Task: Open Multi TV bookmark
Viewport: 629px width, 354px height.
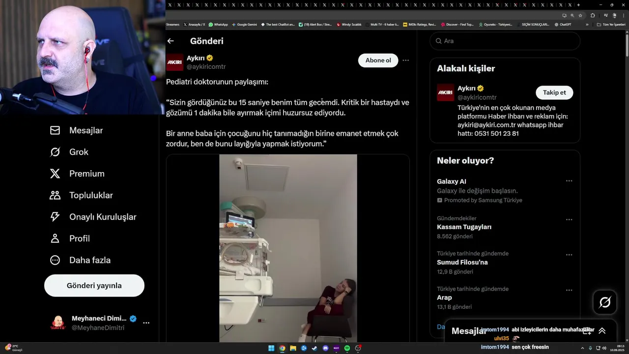Action: pos(382,25)
